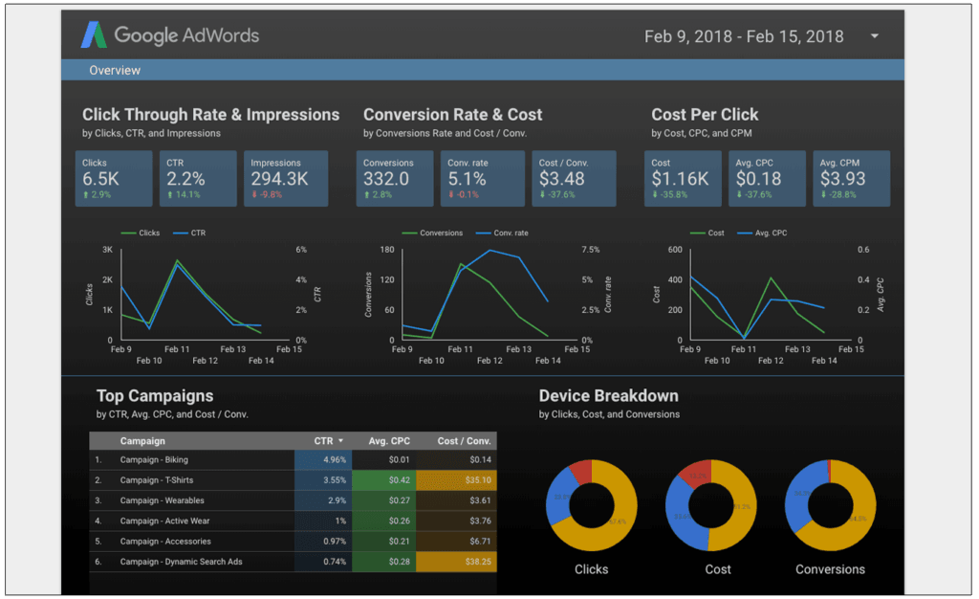Screen dimensions: 979x599
Task: Click the Cost Per Click heading
Action: click(705, 115)
